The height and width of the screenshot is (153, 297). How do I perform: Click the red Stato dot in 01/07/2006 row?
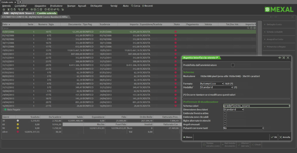click(x=175, y=32)
